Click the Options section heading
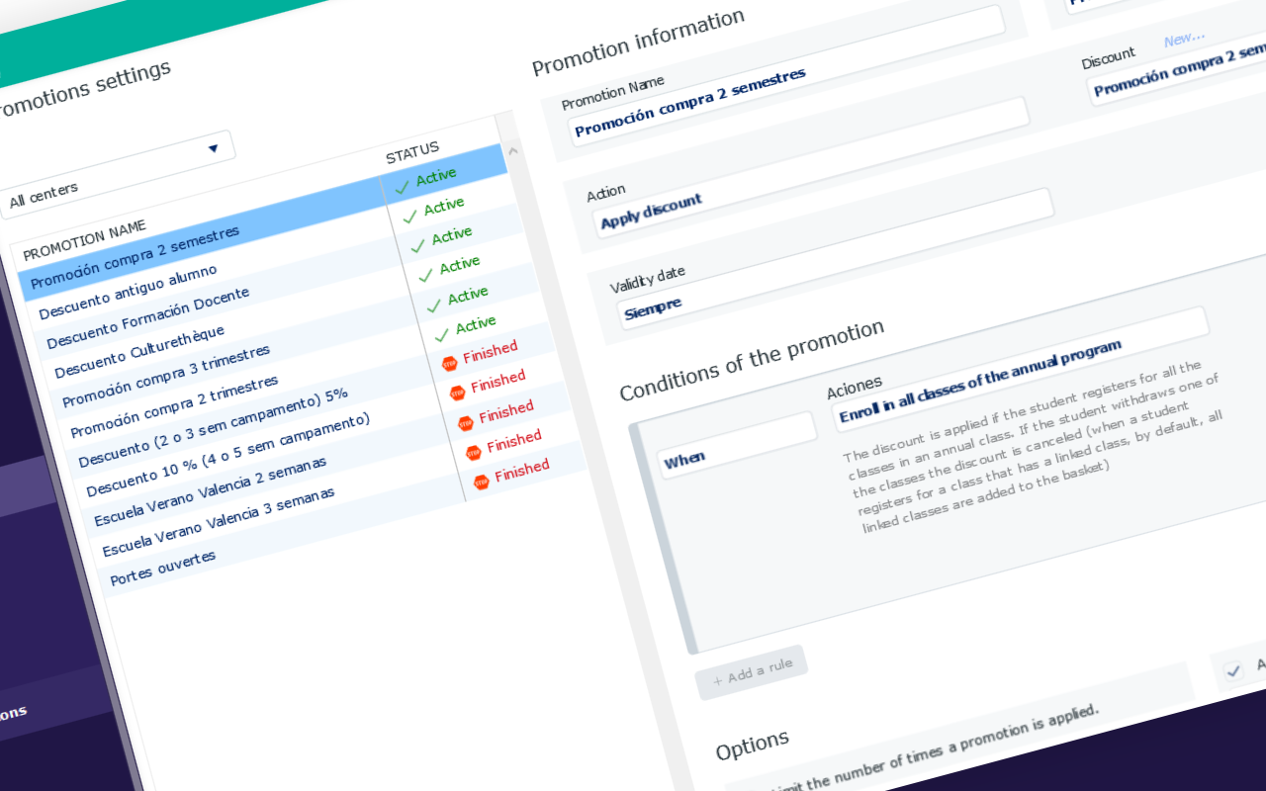This screenshot has height=791, width=1266. click(753, 744)
